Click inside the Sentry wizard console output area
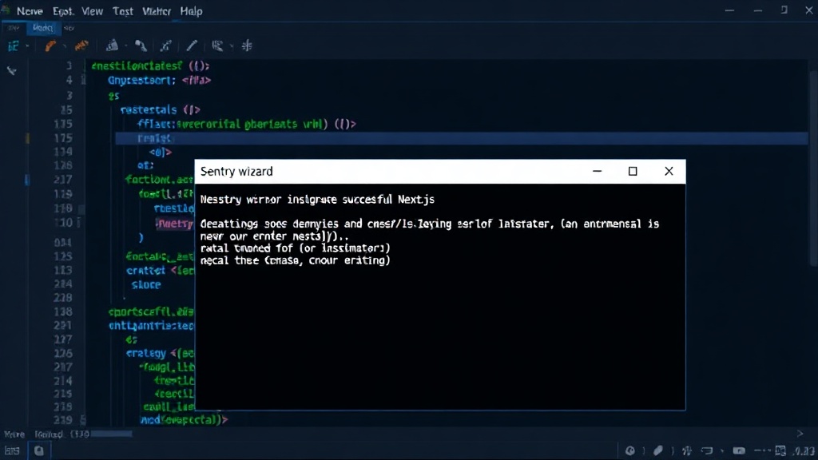The width and height of the screenshot is (818, 460). pyautogui.click(x=440, y=296)
